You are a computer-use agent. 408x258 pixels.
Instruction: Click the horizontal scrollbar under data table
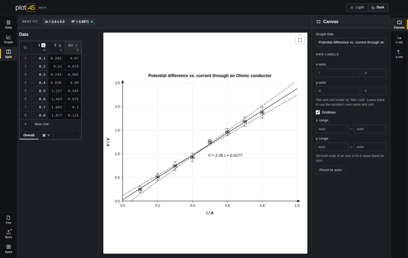(50, 130)
